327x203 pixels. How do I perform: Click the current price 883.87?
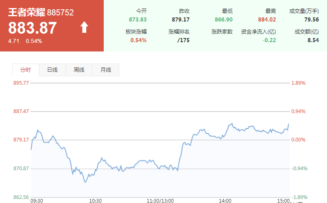32,28
